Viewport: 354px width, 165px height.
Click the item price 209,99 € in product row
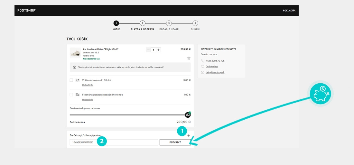point(186,49)
